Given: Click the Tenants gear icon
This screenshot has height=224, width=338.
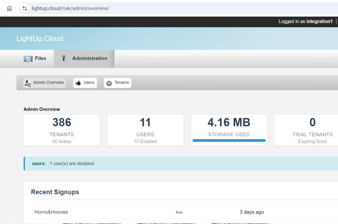Looking at the screenshot, I should (109, 83).
